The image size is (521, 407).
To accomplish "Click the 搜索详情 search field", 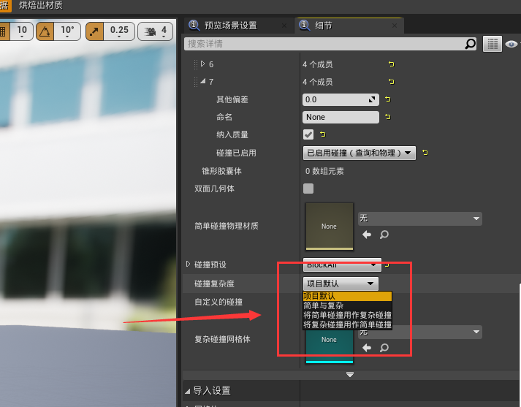I will (322, 44).
